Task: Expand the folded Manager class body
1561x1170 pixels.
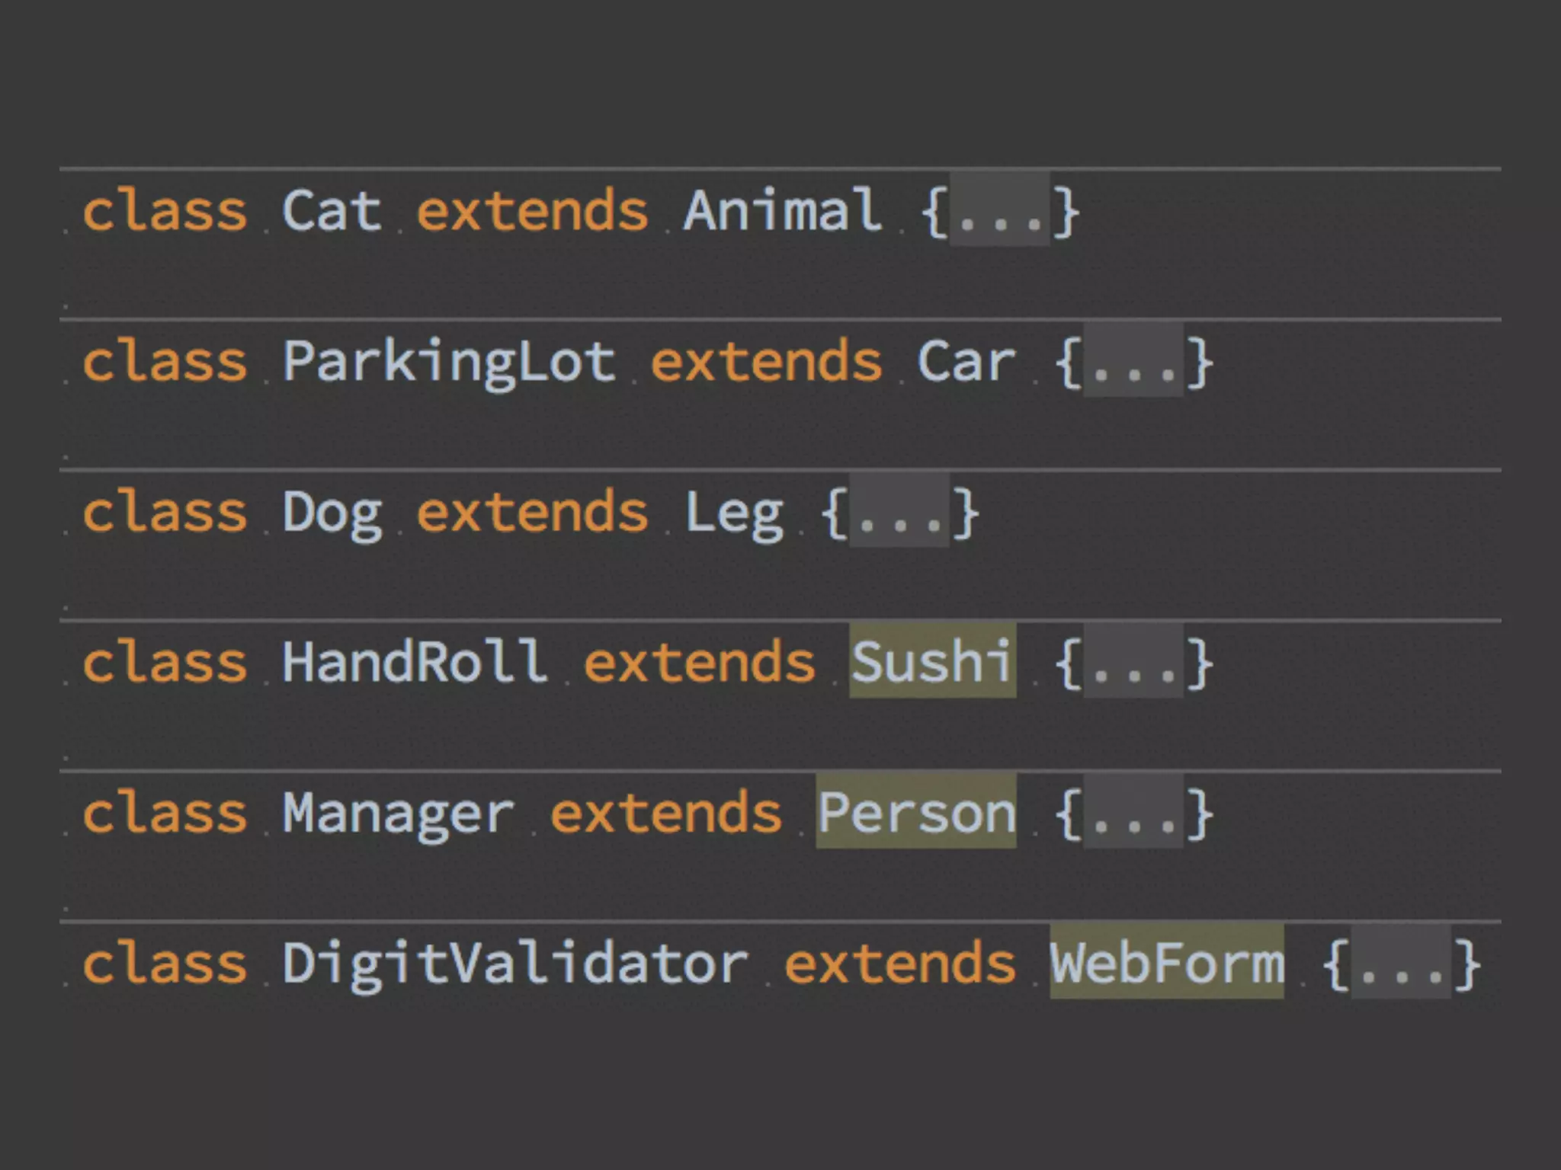Action: (x=1133, y=813)
